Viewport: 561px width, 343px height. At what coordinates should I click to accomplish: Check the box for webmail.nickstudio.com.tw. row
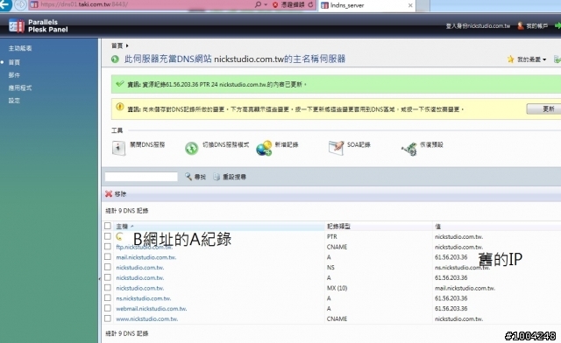(x=108, y=308)
